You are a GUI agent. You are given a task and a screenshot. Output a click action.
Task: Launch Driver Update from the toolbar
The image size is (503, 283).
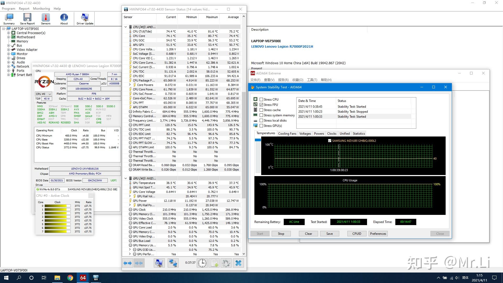coord(85,19)
